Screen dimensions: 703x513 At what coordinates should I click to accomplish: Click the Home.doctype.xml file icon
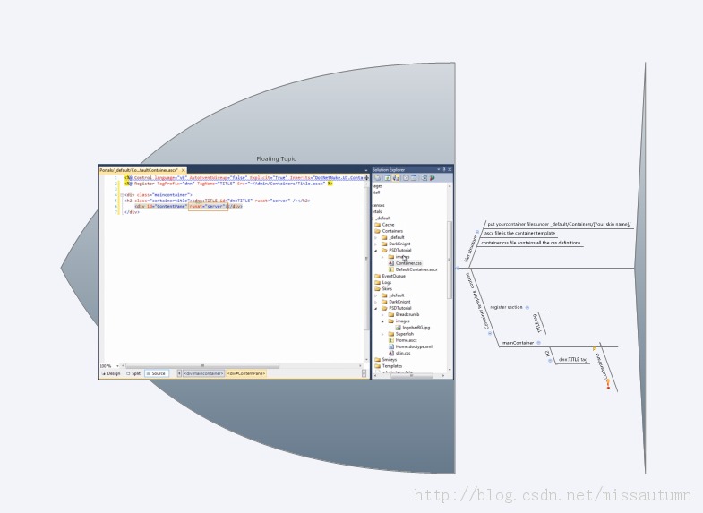tap(391, 346)
